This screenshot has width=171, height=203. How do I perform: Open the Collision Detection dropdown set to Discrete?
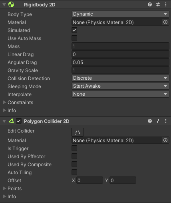pyautogui.click(x=120, y=78)
